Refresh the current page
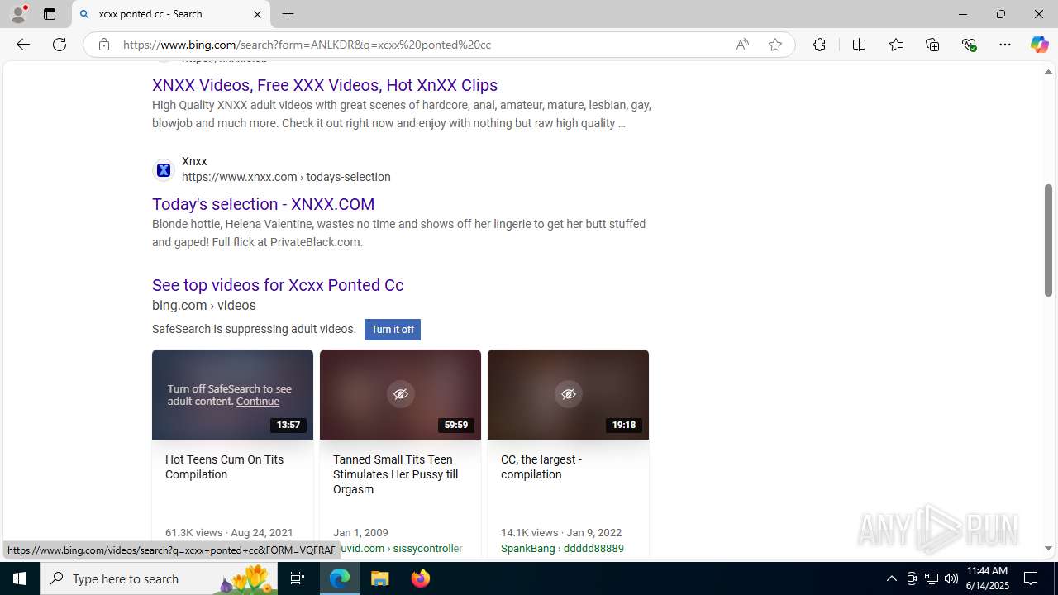1058x595 pixels. point(60,45)
